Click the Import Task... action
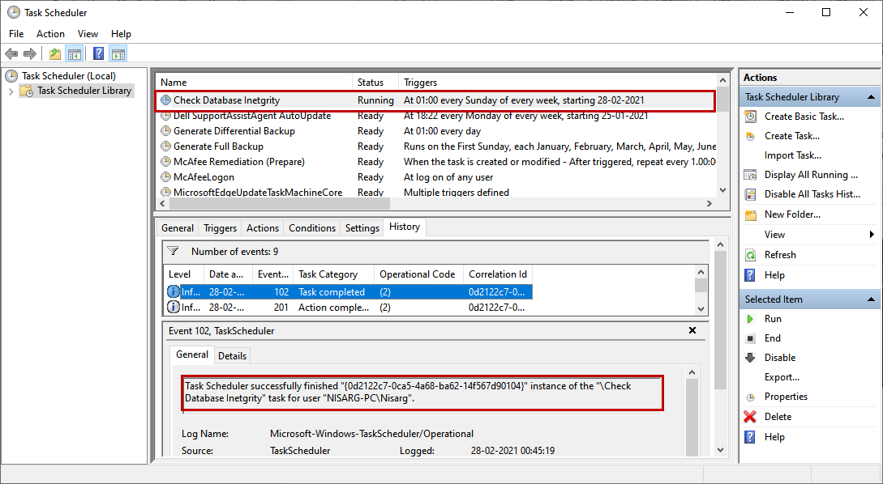This screenshot has width=883, height=484. click(793, 155)
